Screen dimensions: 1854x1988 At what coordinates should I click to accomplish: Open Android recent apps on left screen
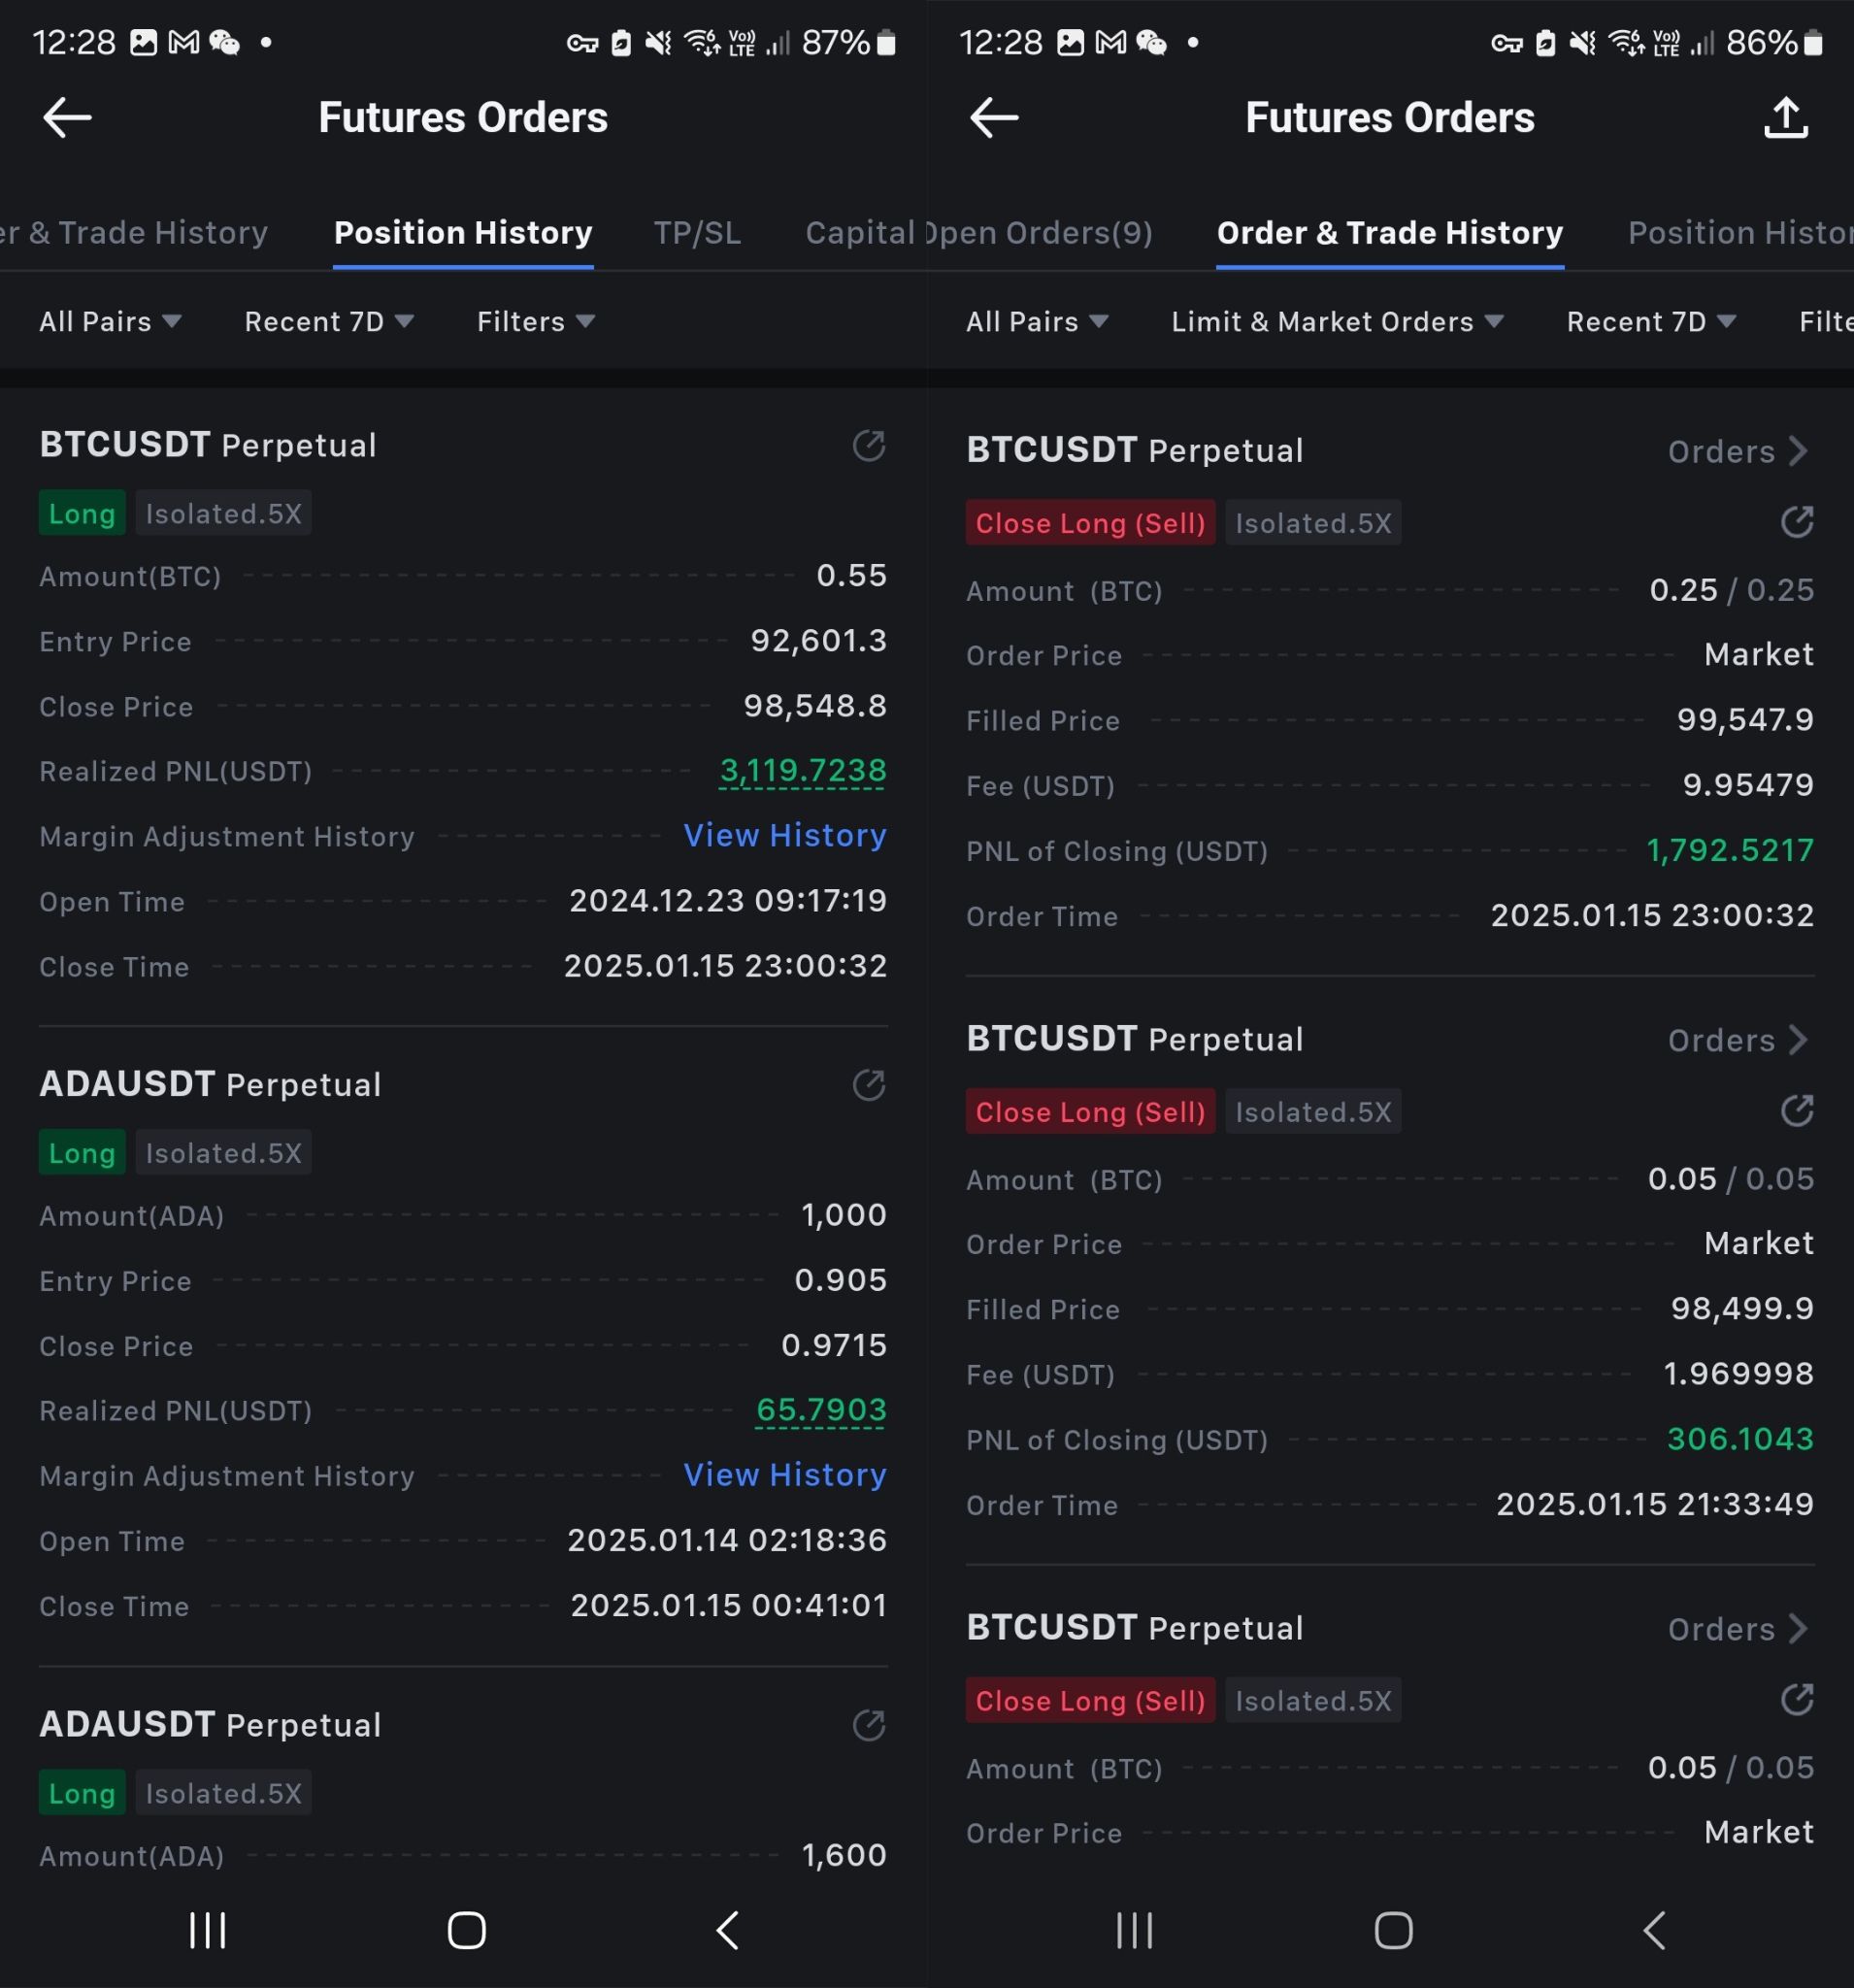208,1930
